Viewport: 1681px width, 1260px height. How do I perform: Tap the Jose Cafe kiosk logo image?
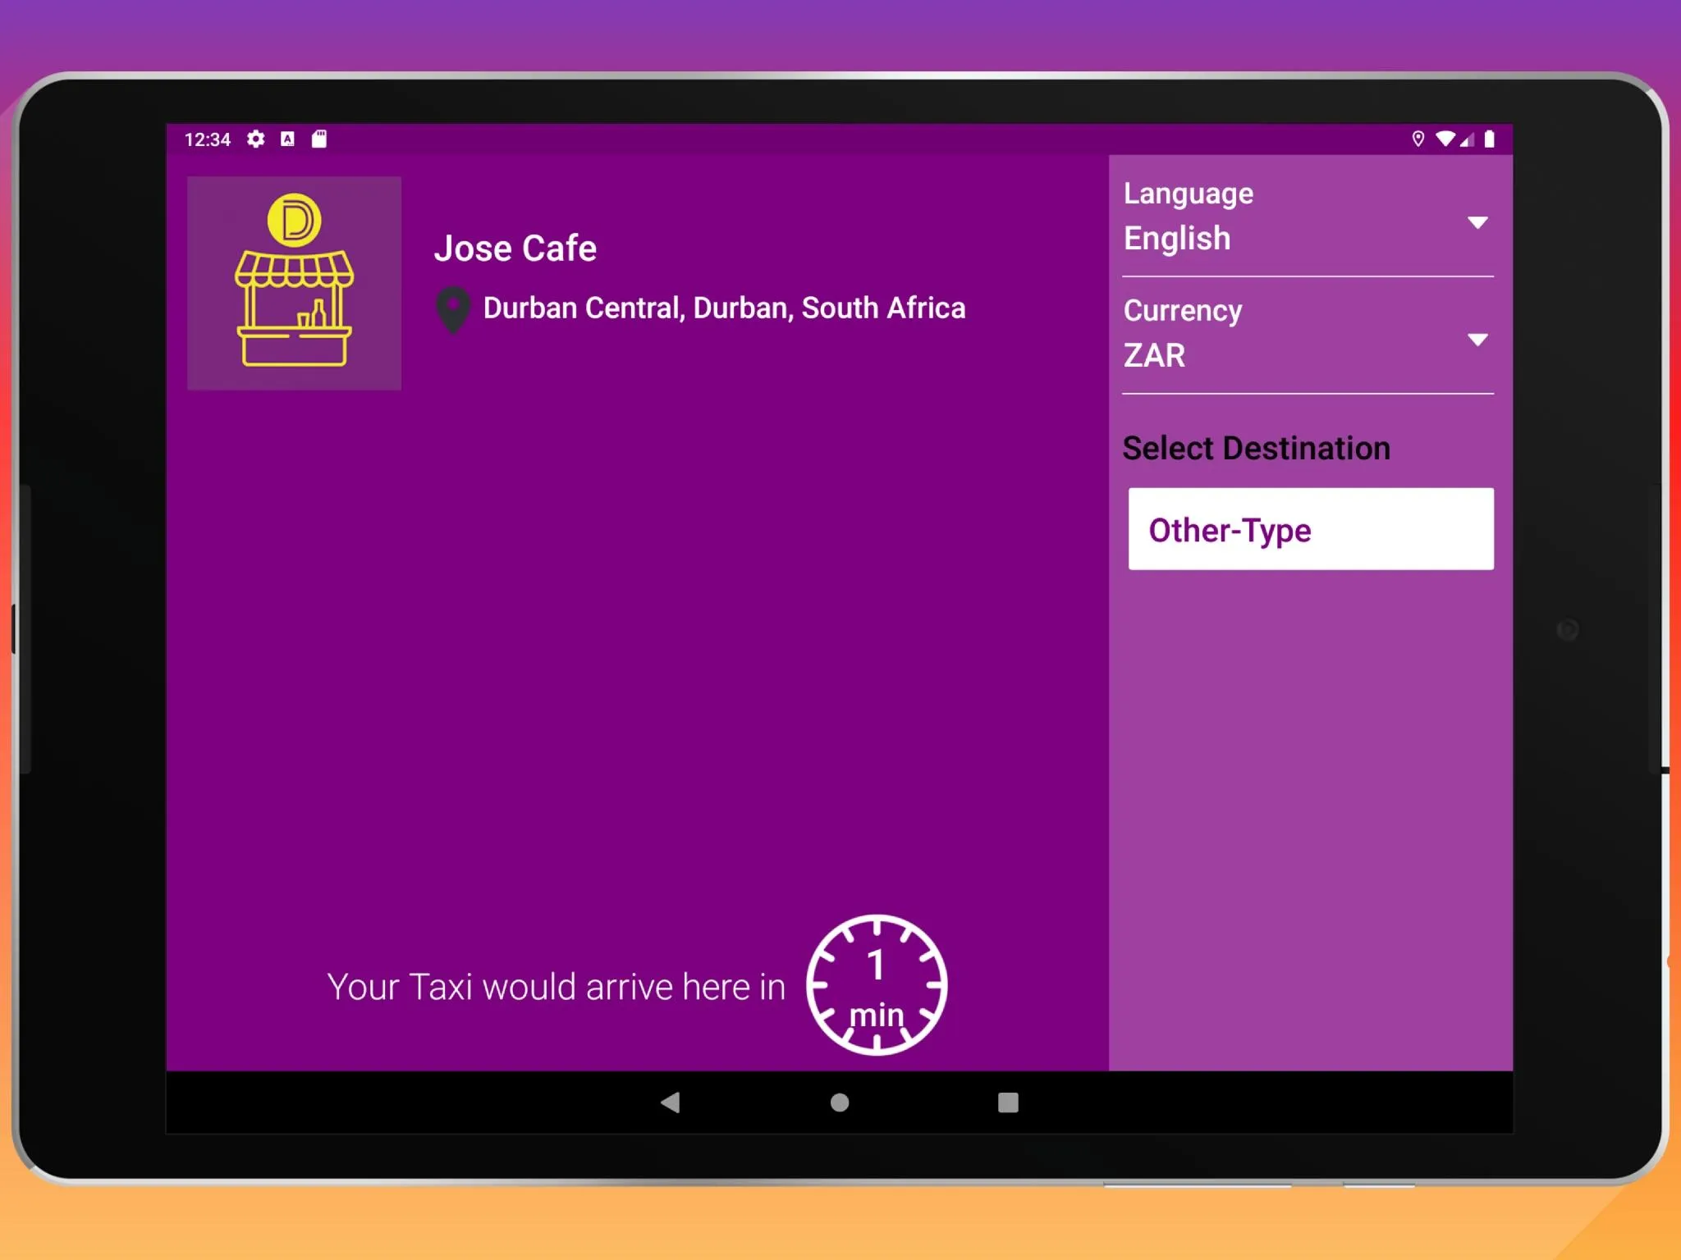click(294, 283)
